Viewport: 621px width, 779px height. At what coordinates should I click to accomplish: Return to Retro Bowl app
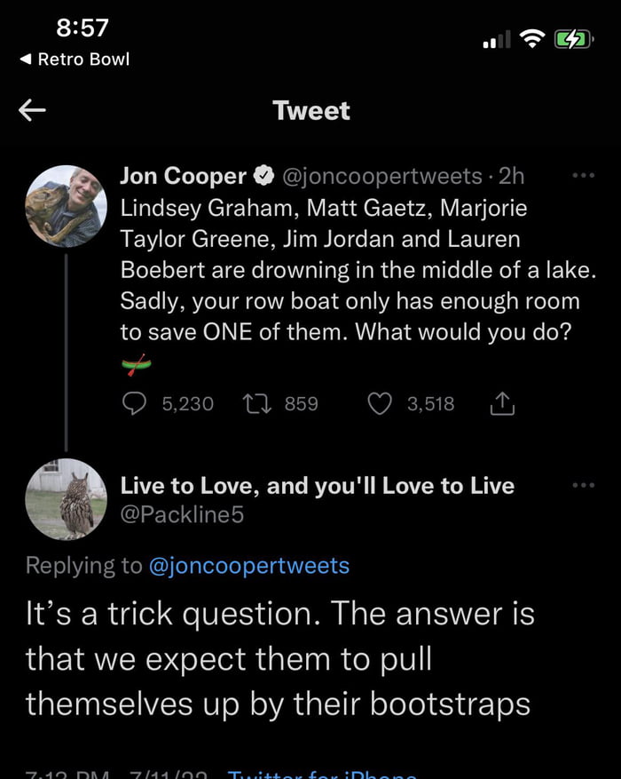pos(75,60)
